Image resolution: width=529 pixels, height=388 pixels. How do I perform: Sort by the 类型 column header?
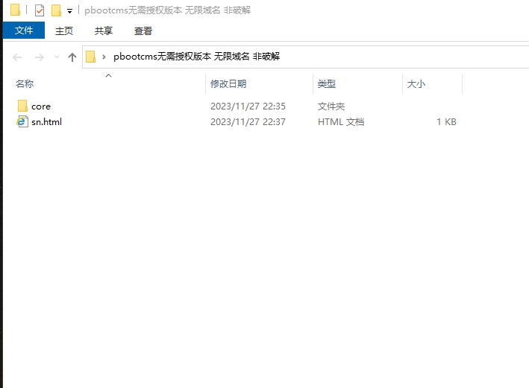tap(327, 83)
